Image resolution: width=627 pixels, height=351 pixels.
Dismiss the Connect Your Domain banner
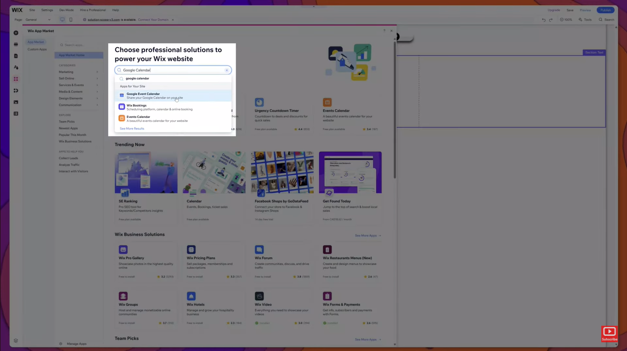(173, 20)
